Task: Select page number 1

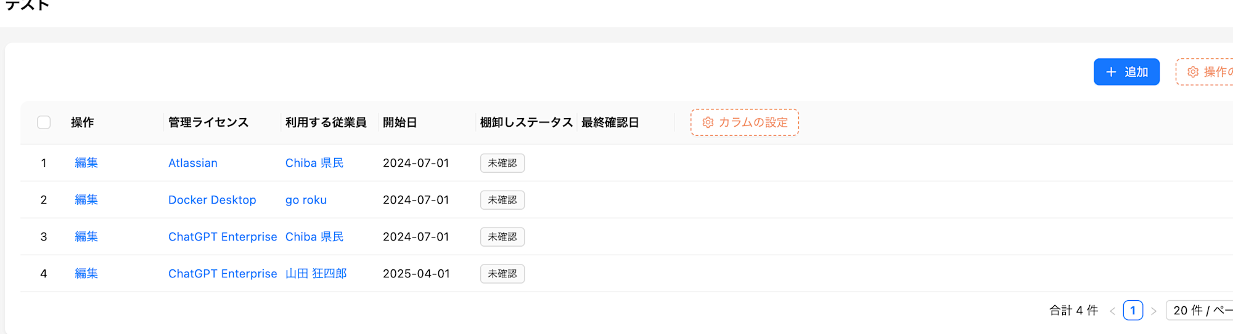Action: click(1133, 311)
